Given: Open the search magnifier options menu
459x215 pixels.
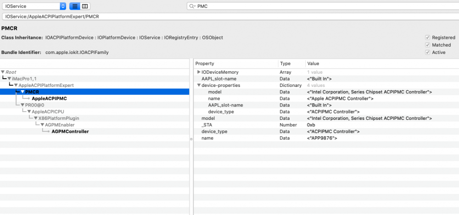Looking at the screenshot, I should [x=192, y=6].
